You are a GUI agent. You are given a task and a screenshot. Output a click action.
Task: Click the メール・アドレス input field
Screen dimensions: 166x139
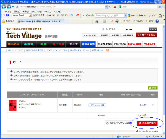pyautogui.click(x=112, y=29)
